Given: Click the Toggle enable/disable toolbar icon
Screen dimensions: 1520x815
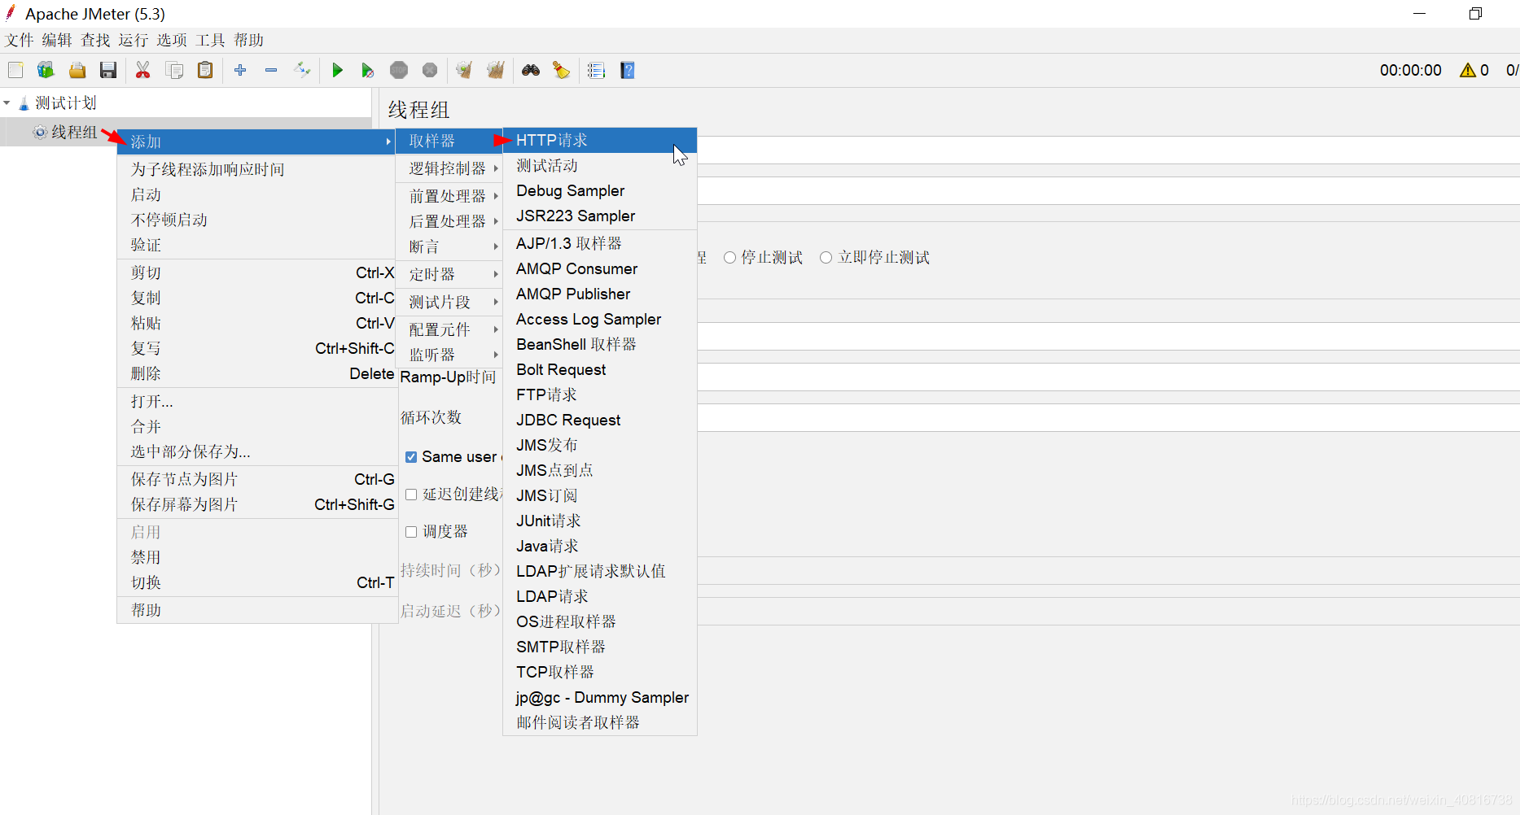Looking at the screenshot, I should point(302,70).
